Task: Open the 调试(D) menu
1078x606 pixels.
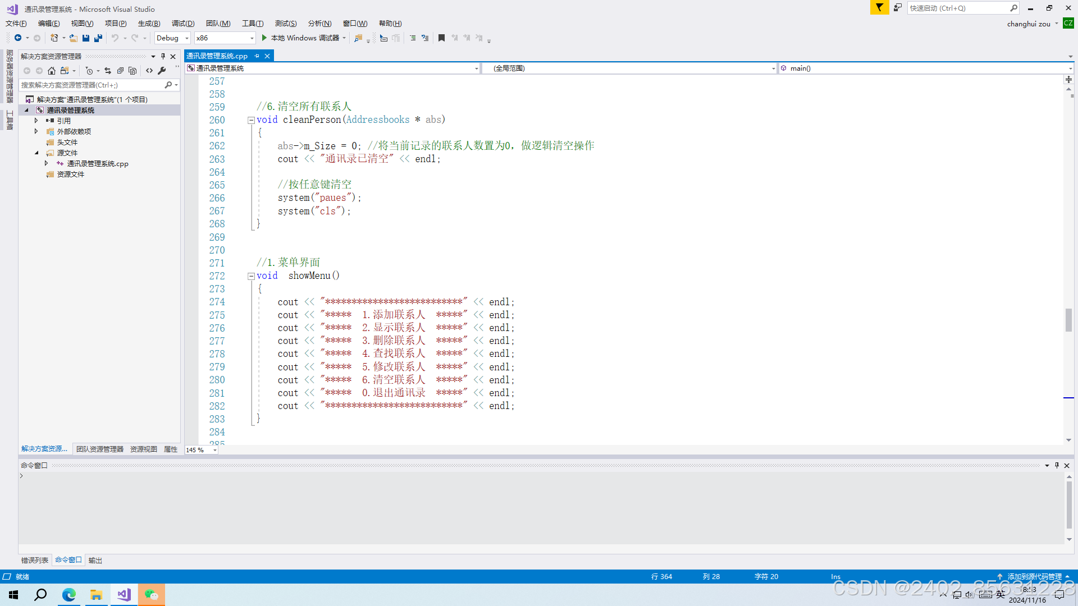Action: (x=182, y=24)
